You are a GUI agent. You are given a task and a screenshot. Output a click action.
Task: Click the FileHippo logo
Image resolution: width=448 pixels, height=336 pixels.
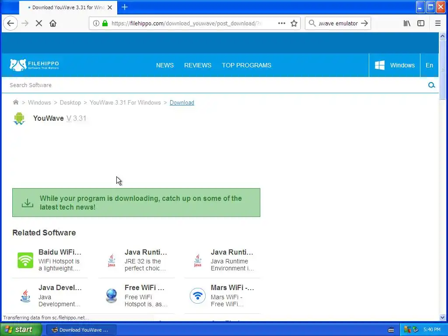point(34,65)
